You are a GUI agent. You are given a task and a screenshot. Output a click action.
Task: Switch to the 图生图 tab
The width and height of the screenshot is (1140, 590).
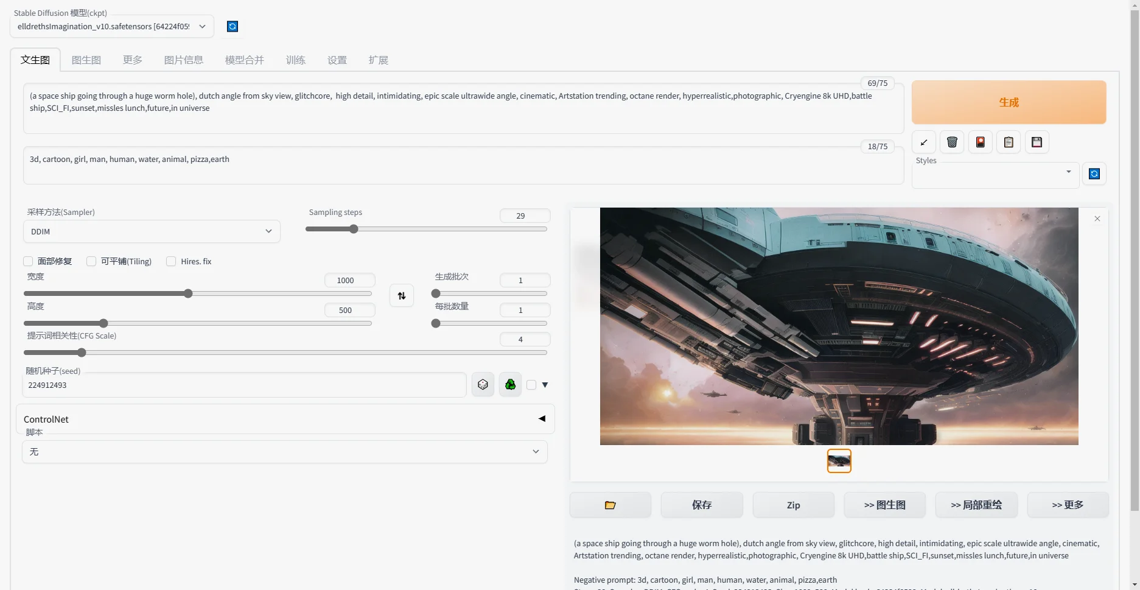click(86, 60)
